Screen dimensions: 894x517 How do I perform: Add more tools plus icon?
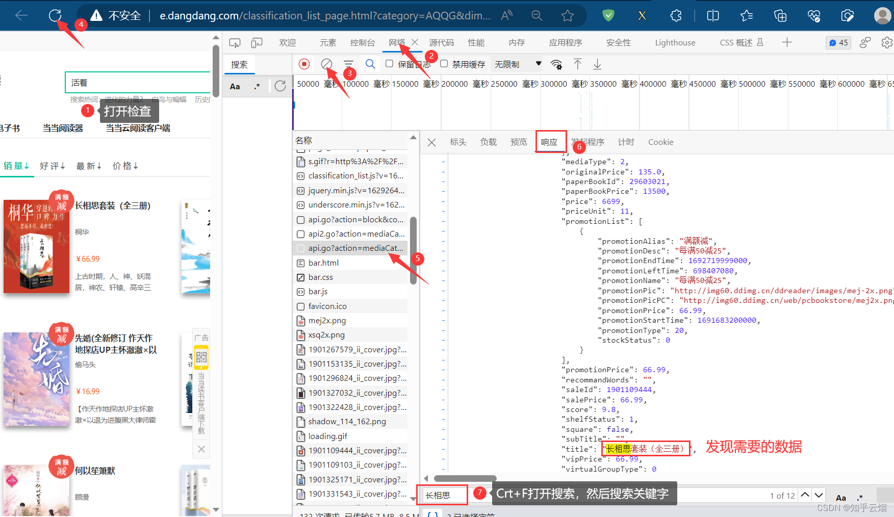[x=787, y=42]
